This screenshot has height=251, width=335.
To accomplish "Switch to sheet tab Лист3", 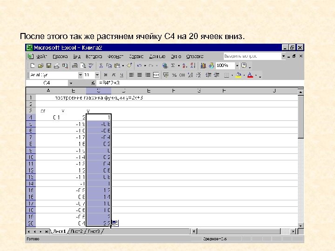I will tap(94, 231).
